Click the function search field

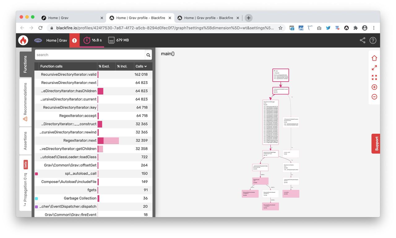90,55
